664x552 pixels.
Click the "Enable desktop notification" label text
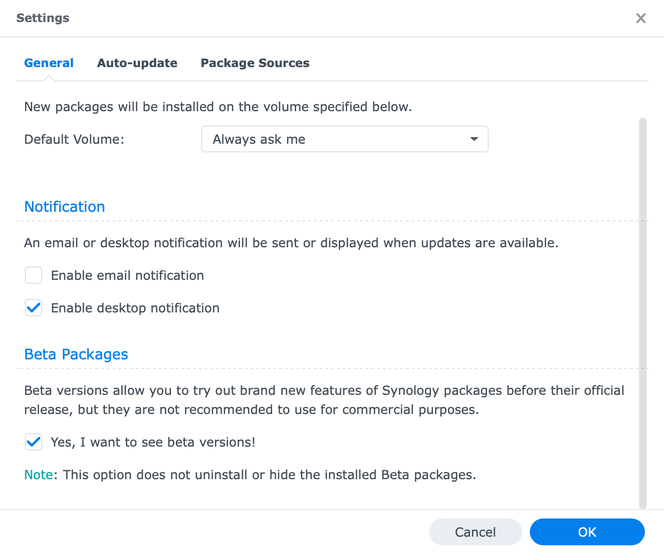point(135,308)
